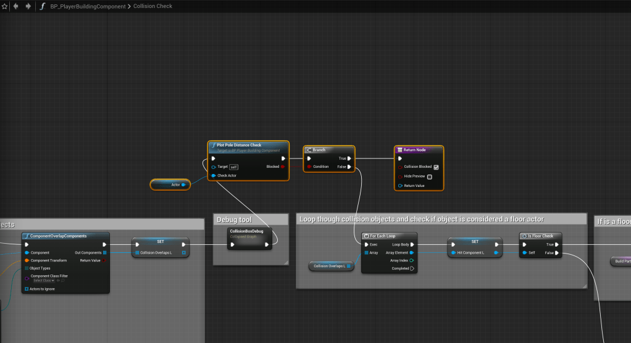Go forward using the right navigation arrow
The width and height of the screenshot is (631, 343).
coord(28,6)
